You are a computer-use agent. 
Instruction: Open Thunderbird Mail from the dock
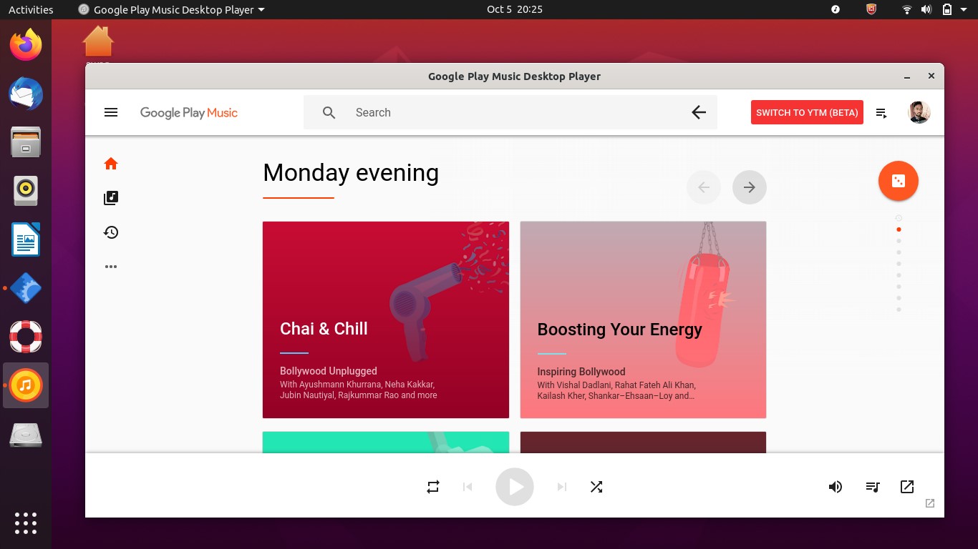click(x=26, y=94)
